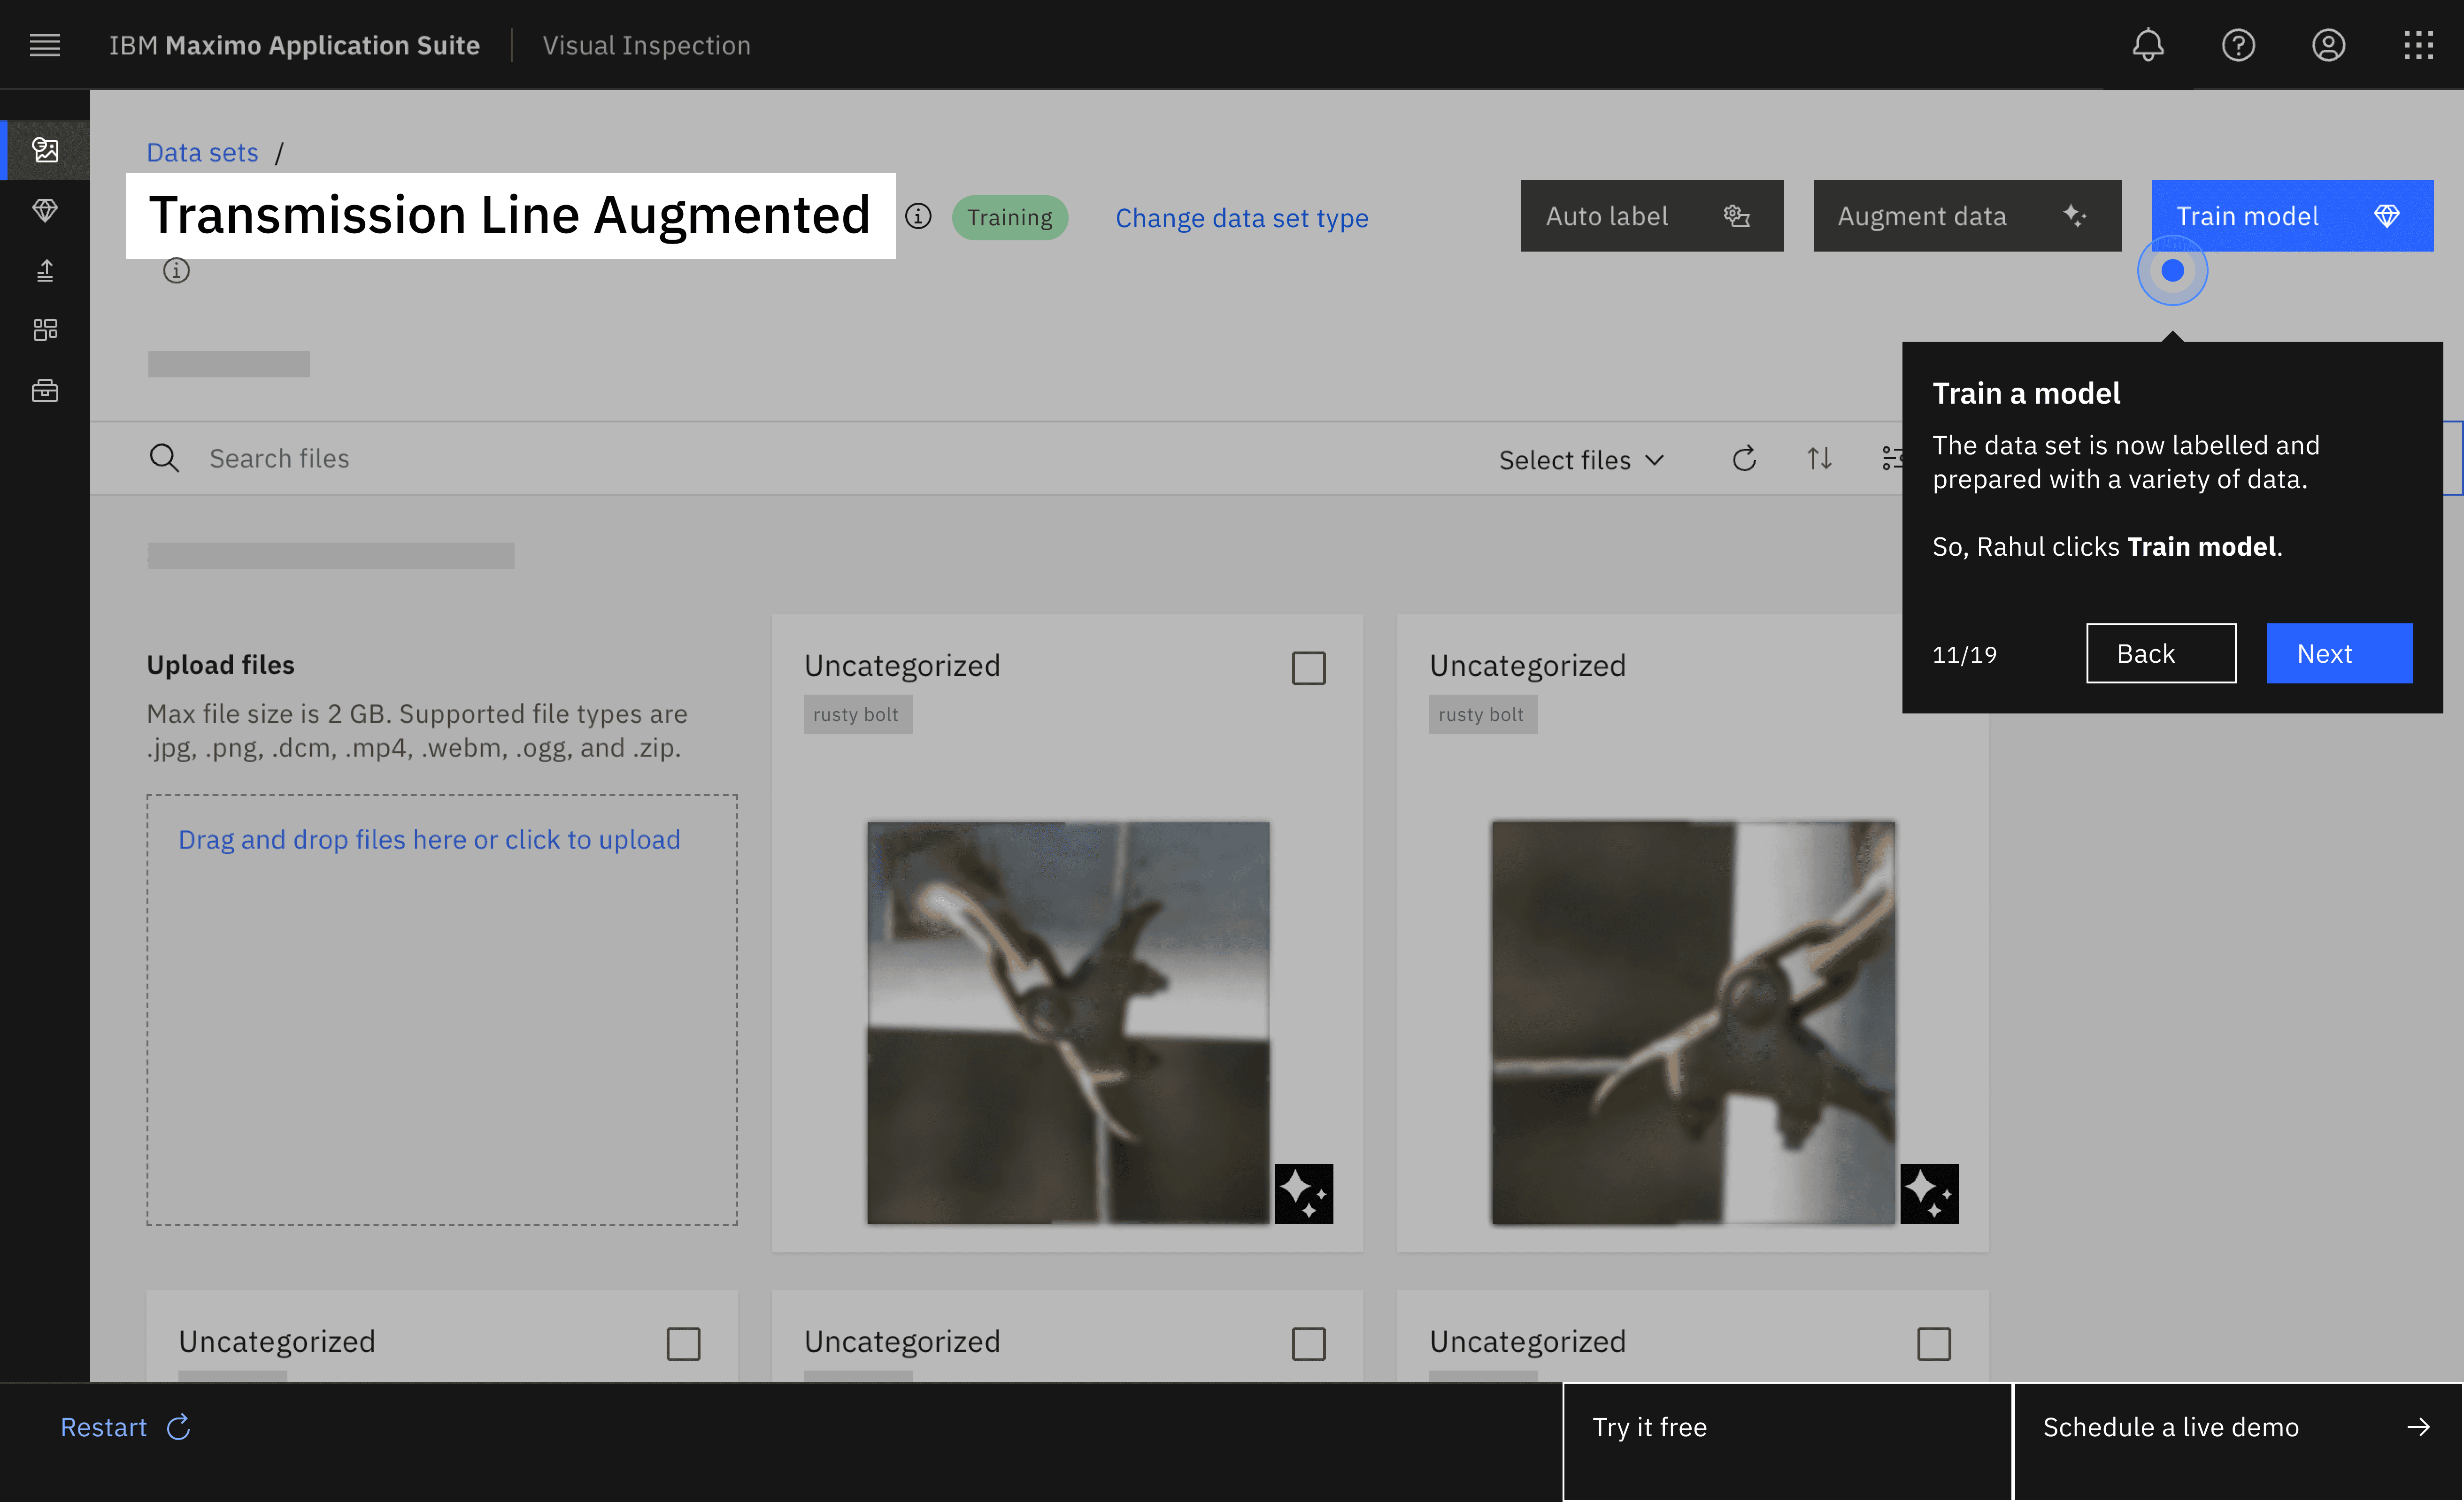This screenshot has width=2464, height=1502.
Task: Expand the Select files dropdown
Action: 1581,460
